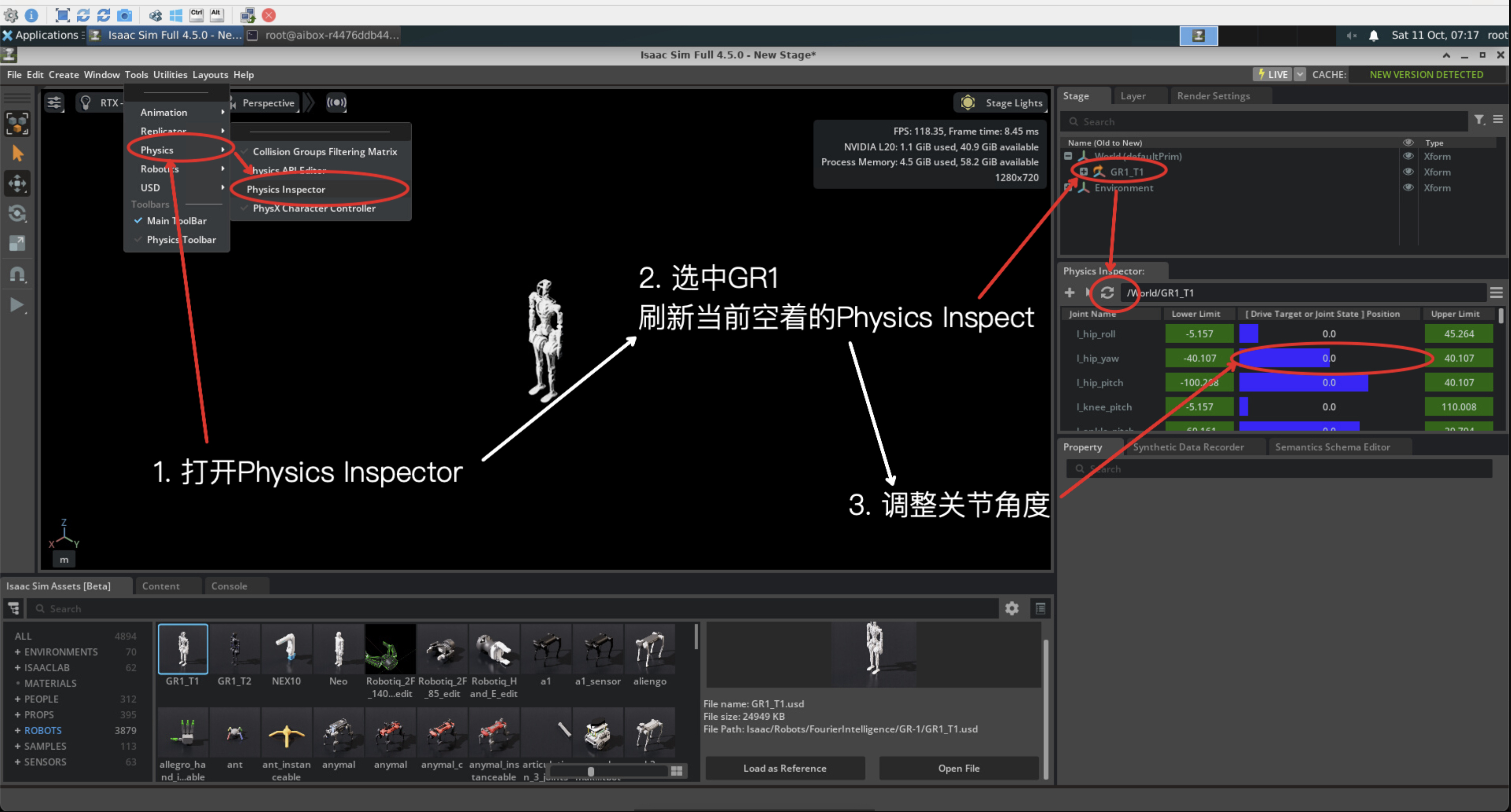Click the Stage Lights sun icon
The width and height of the screenshot is (1511, 812).
click(x=968, y=103)
